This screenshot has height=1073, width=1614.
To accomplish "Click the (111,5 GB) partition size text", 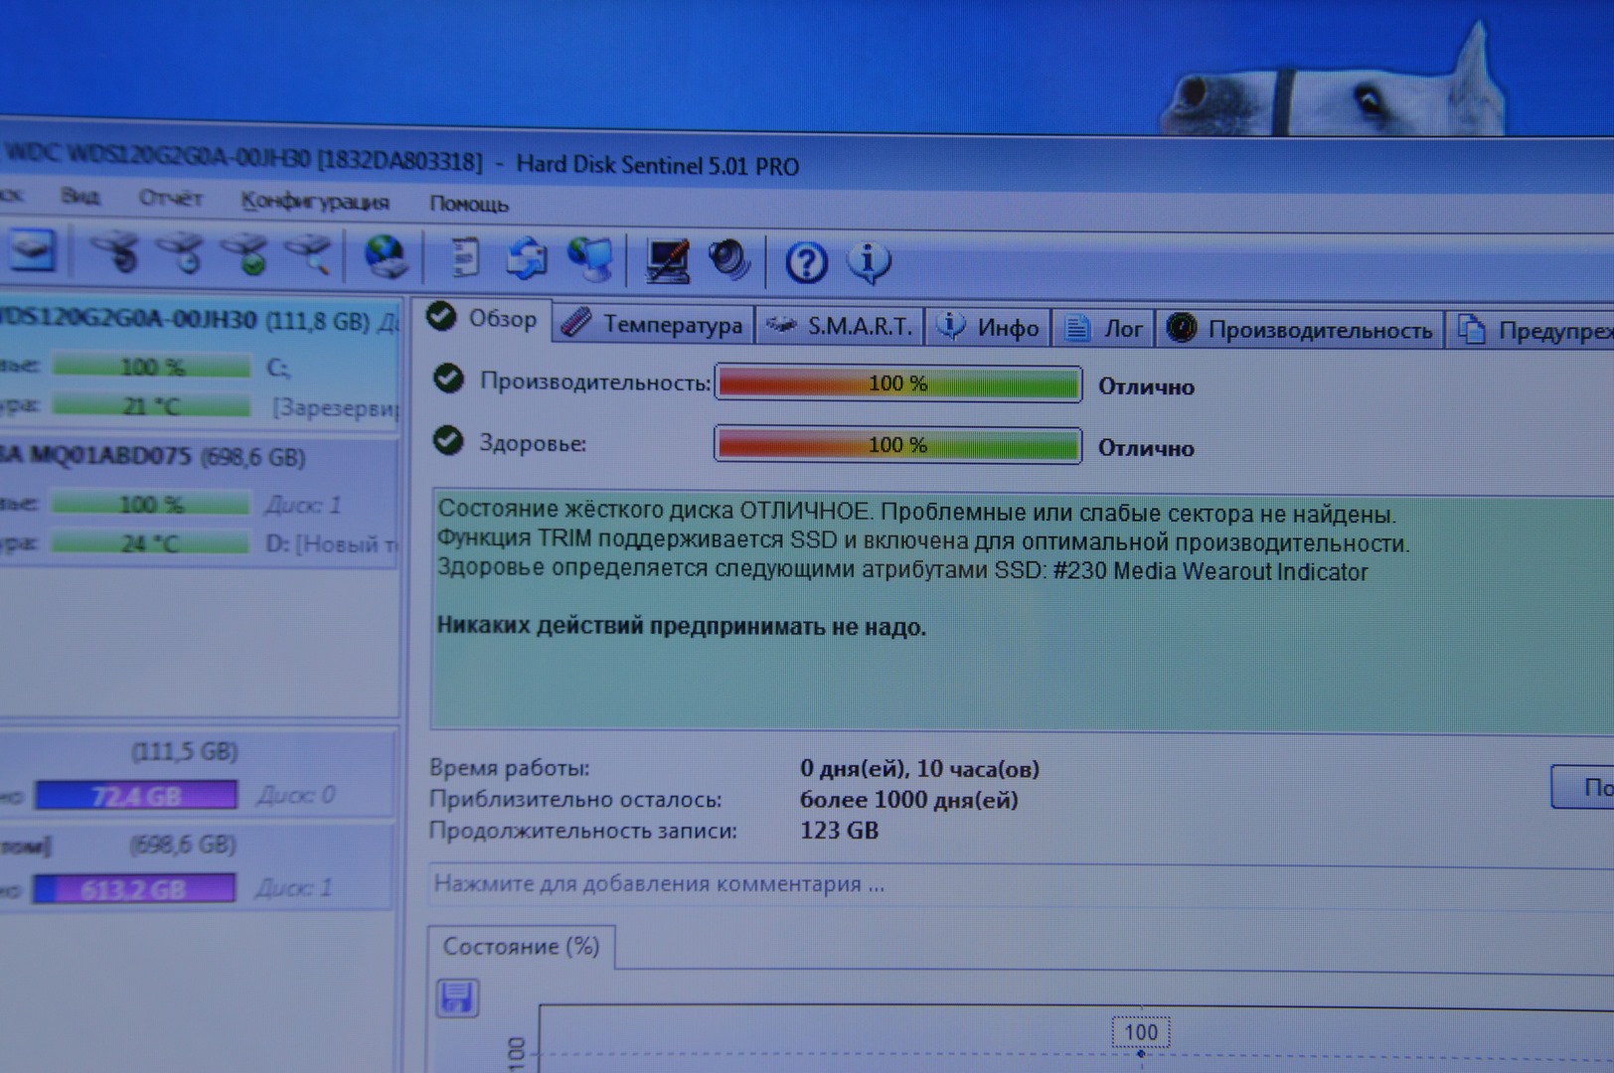I will pyautogui.click(x=185, y=751).
